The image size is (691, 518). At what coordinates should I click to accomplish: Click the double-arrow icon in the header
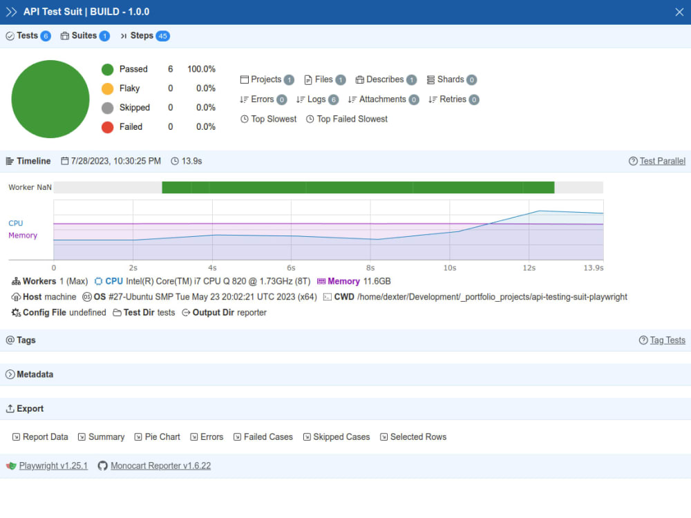[x=11, y=11]
